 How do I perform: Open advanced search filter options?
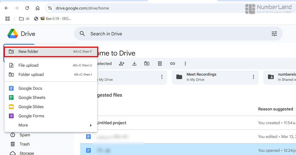click(274, 34)
